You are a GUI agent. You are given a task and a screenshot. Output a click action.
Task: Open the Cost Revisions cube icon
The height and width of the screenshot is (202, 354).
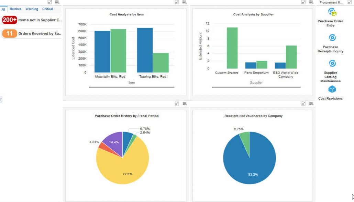(330, 90)
